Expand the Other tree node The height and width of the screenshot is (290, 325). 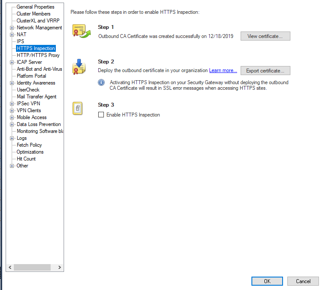click(x=12, y=166)
